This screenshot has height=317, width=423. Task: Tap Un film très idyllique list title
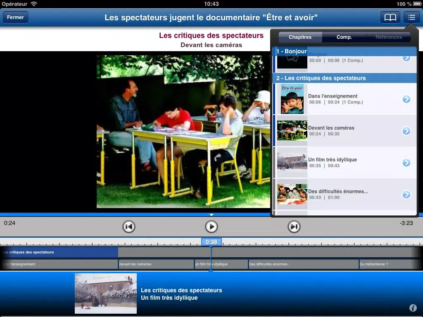coord(333,160)
